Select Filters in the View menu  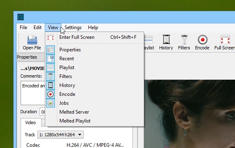click(x=94, y=76)
